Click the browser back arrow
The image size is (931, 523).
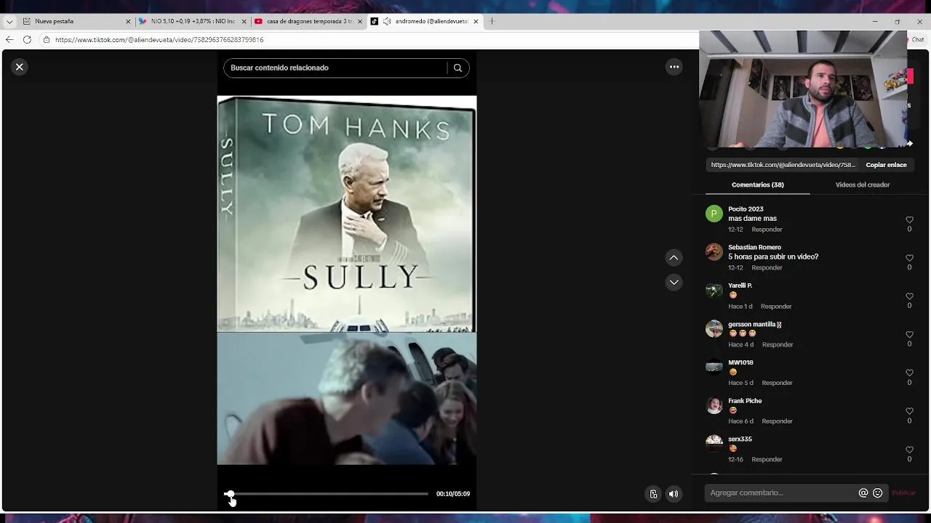tap(9, 40)
